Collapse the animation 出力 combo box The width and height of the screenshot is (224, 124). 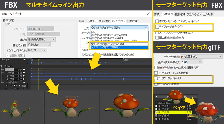coord(119,28)
